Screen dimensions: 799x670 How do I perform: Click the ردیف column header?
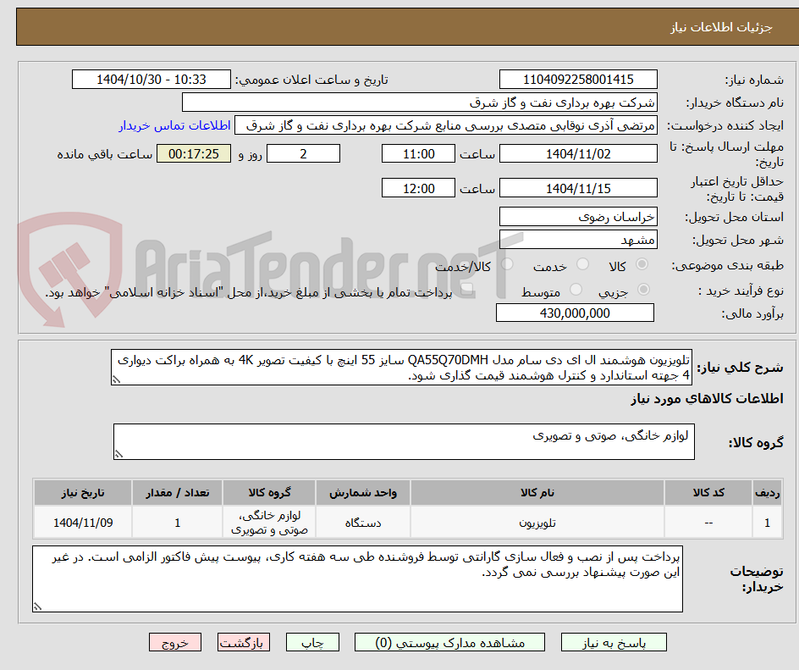(x=768, y=493)
